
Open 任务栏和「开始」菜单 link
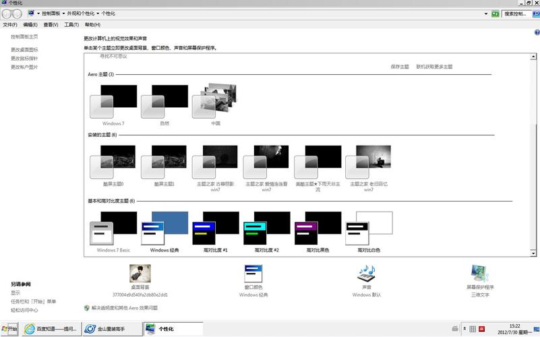pyautogui.click(x=33, y=301)
